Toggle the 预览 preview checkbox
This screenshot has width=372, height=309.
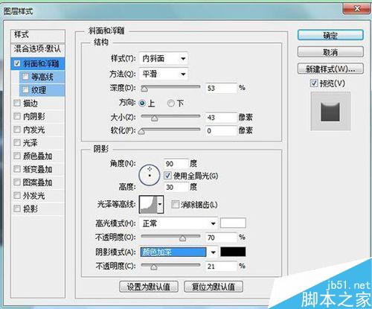tap(314, 83)
